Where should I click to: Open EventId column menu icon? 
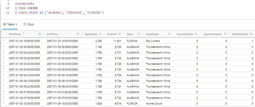[120, 34]
